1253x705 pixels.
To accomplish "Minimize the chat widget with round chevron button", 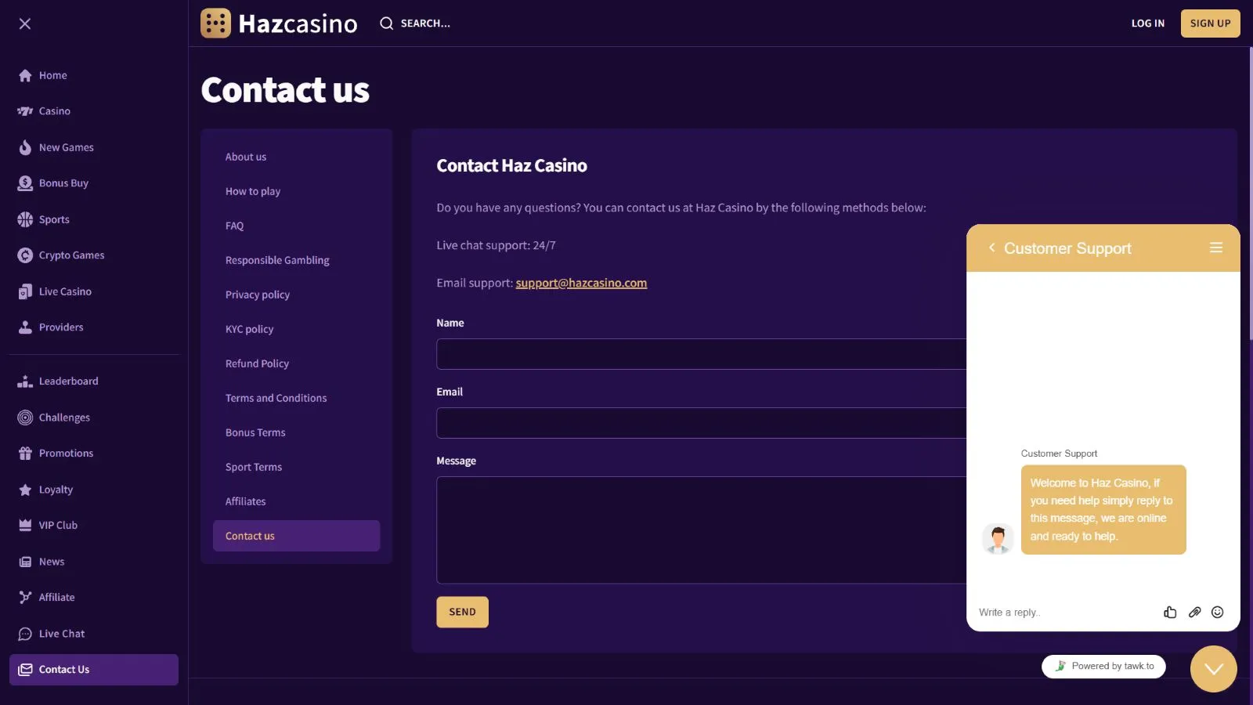I will [x=1213, y=669].
